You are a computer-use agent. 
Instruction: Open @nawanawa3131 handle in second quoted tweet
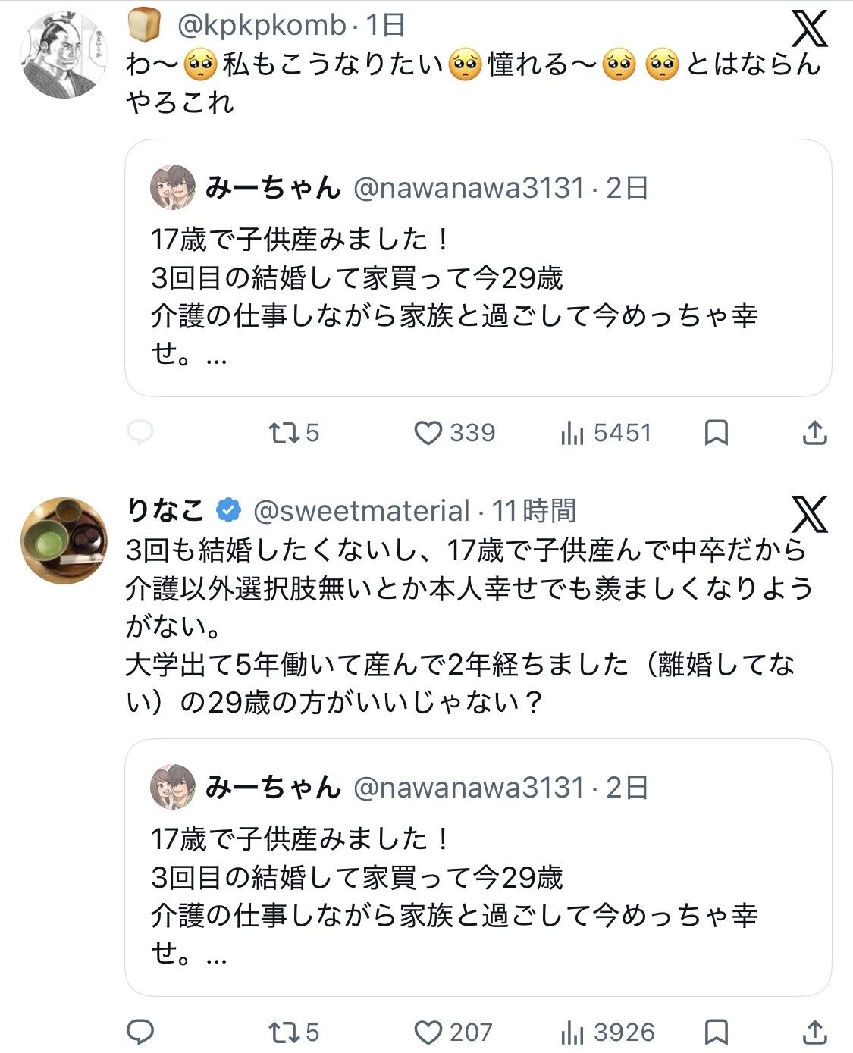tap(469, 788)
